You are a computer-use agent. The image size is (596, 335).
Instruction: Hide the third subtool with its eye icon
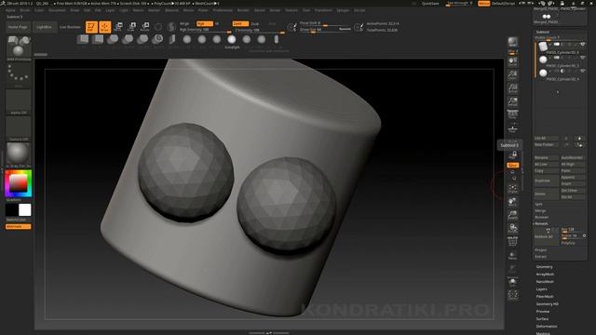point(582,71)
